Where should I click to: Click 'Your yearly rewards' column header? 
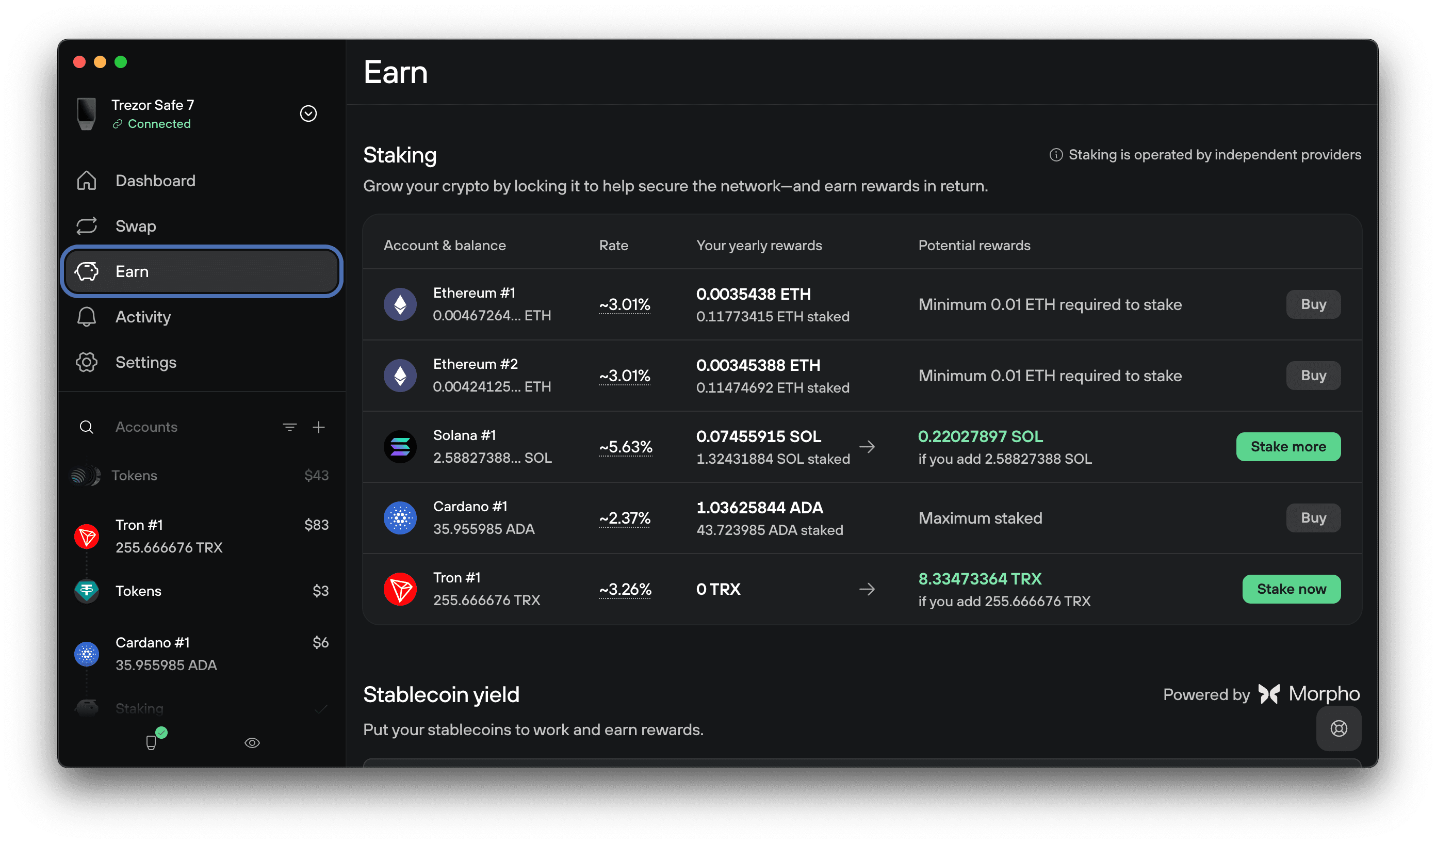[759, 246]
